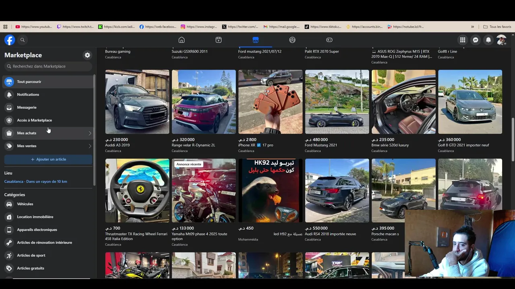Open Porsche macan s listing photo
515x289 pixels.
click(x=404, y=191)
